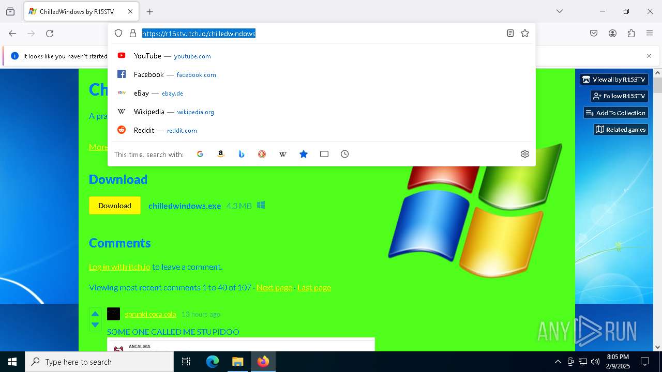Search history with clock icon
Image resolution: width=662 pixels, height=372 pixels.
345,154
